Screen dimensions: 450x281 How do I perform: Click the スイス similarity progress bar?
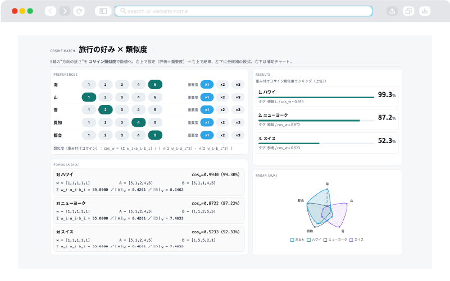coord(317,144)
